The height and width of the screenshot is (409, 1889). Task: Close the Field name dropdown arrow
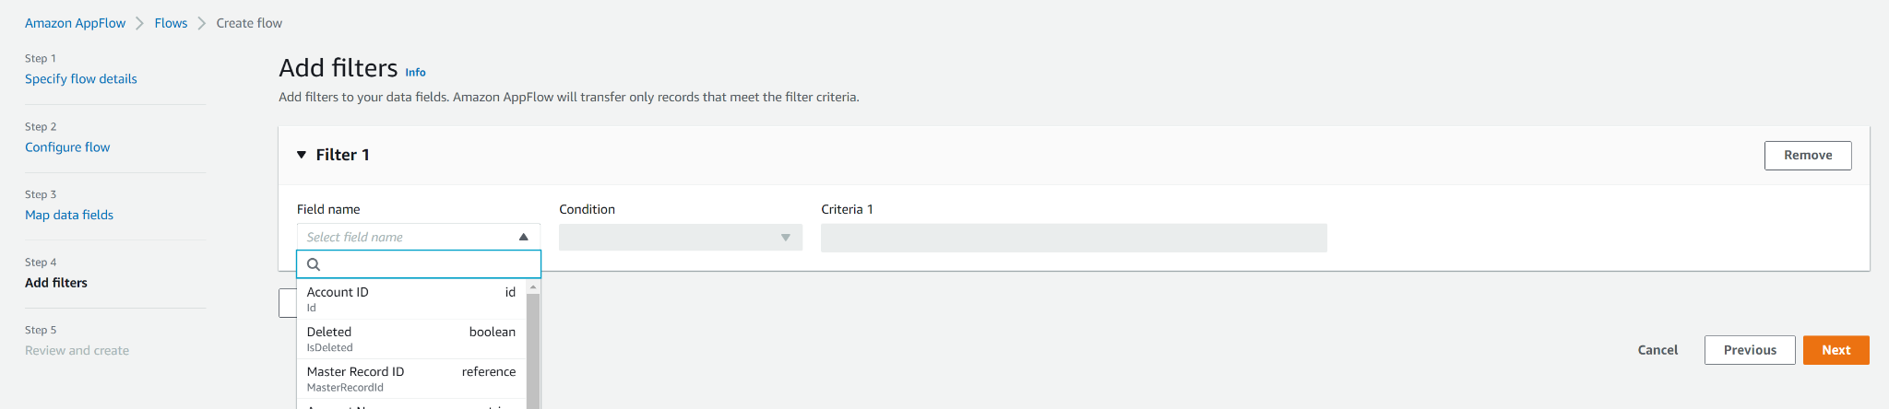click(x=523, y=237)
